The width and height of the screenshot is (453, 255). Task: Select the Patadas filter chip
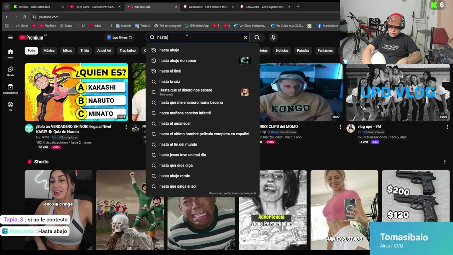pyautogui.click(x=303, y=50)
